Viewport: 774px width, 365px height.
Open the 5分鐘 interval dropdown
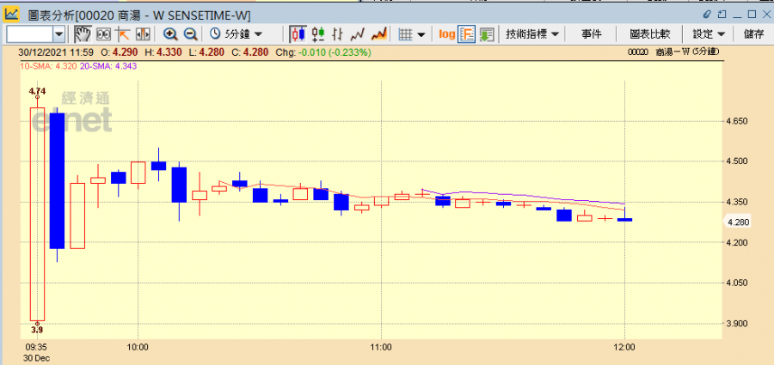[x=236, y=34]
